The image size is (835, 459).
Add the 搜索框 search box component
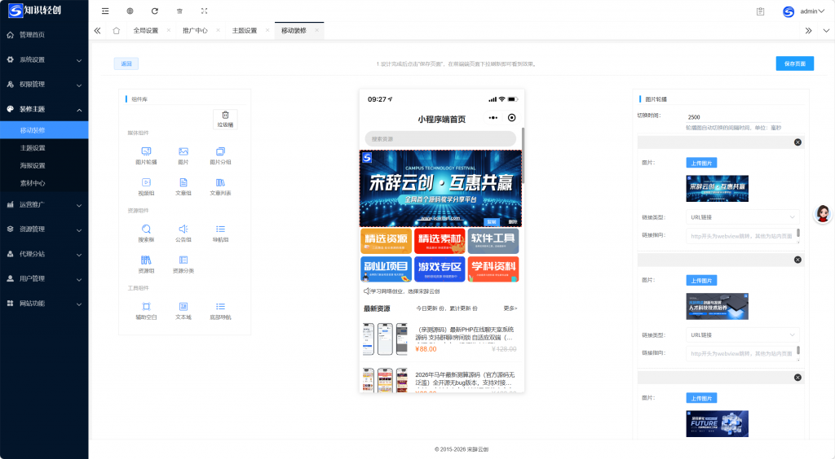(x=146, y=234)
